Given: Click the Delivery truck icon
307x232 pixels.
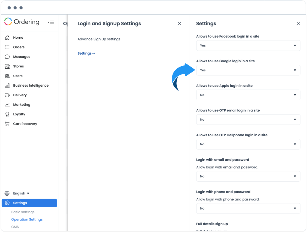Looking at the screenshot, I should pyautogui.click(x=7, y=95).
